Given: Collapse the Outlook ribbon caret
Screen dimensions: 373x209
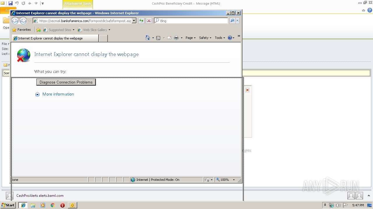Looking at the screenshot, I should pyautogui.click(x=363, y=10).
